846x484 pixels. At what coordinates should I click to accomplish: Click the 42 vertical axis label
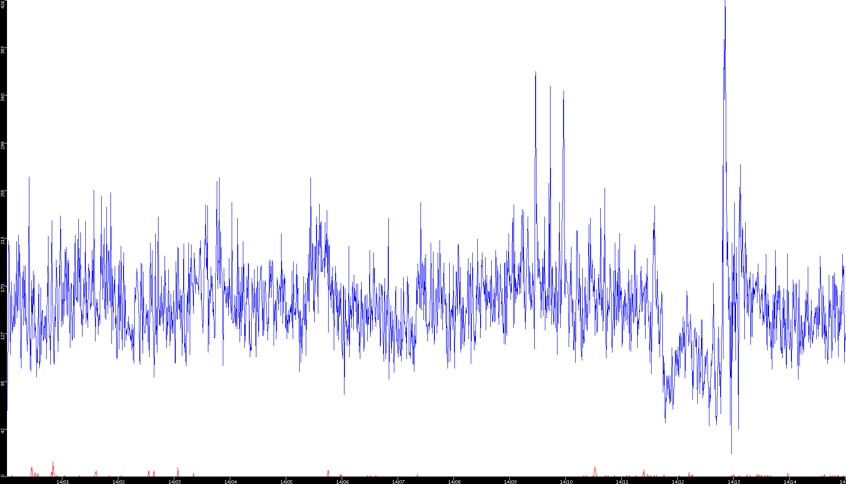pos(3,430)
